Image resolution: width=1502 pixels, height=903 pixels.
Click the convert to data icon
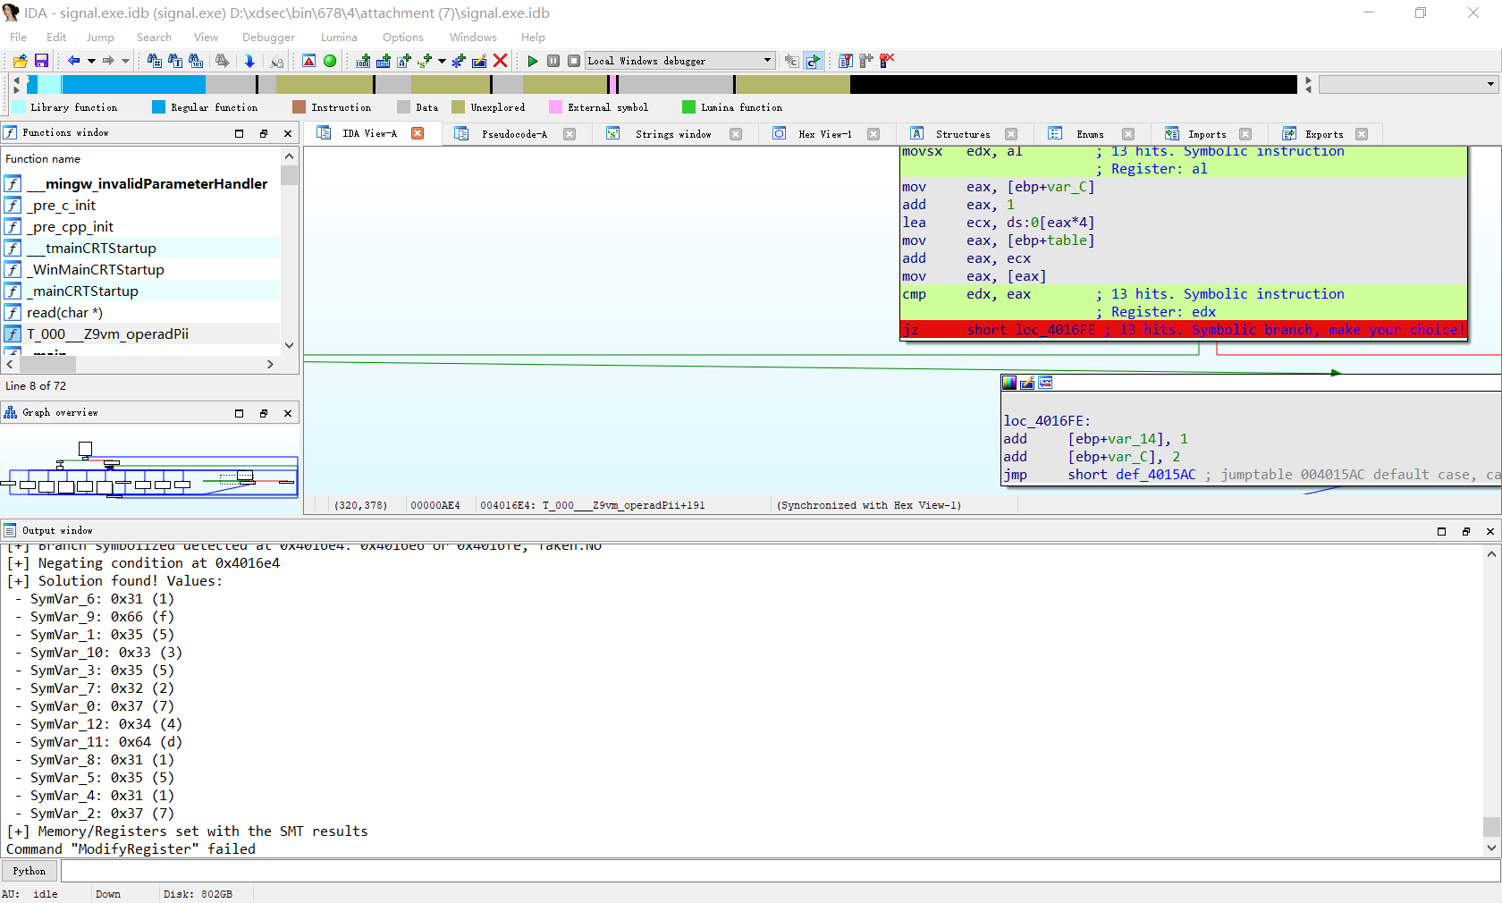coord(384,61)
